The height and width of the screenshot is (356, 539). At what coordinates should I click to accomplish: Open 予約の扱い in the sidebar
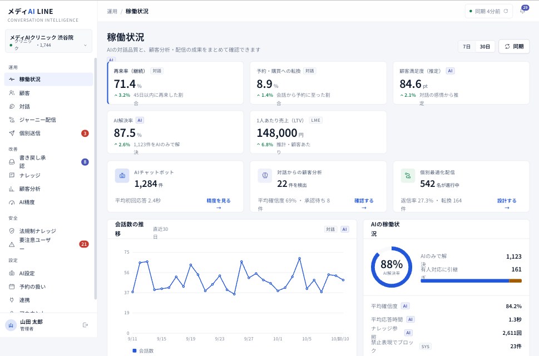coord(48,286)
